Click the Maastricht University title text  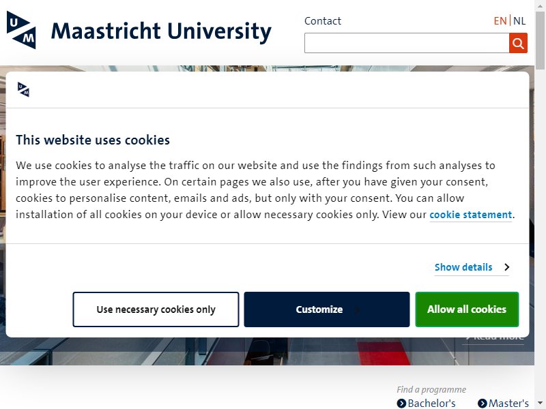(x=161, y=31)
